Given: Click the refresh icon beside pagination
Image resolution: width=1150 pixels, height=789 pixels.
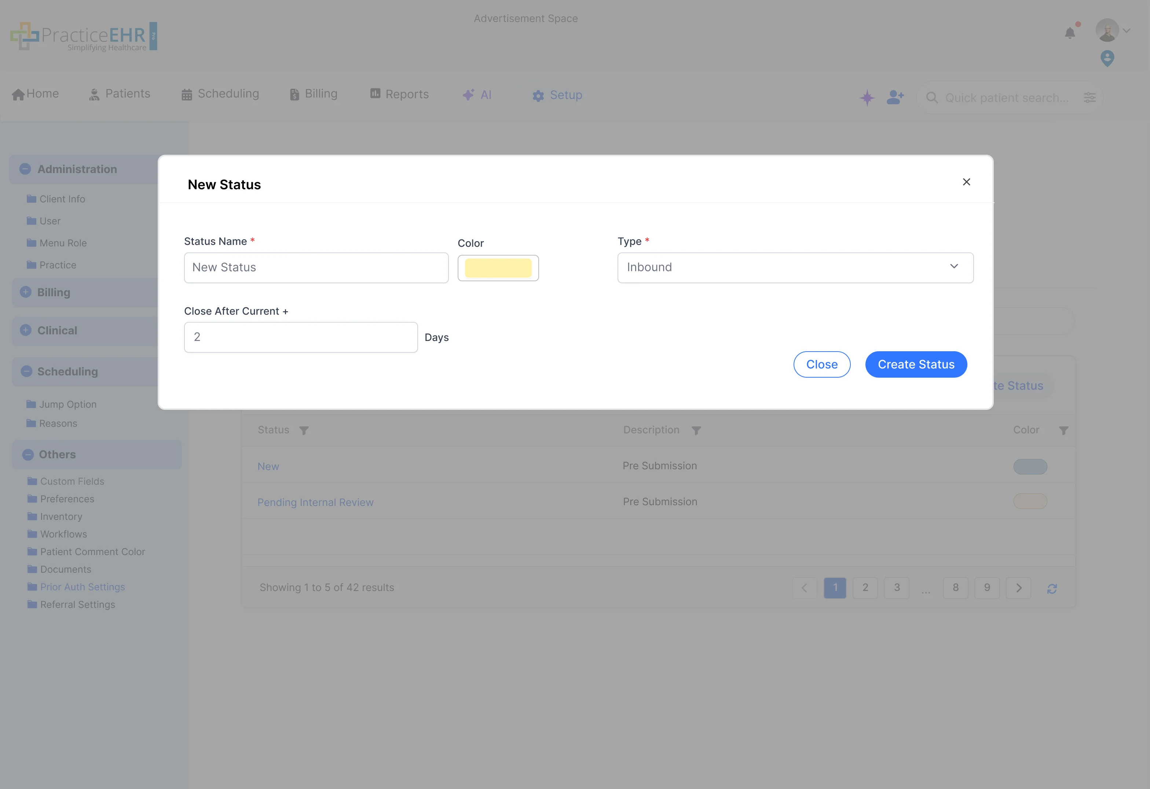Looking at the screenshot, I should click(x=1052, y=588).
